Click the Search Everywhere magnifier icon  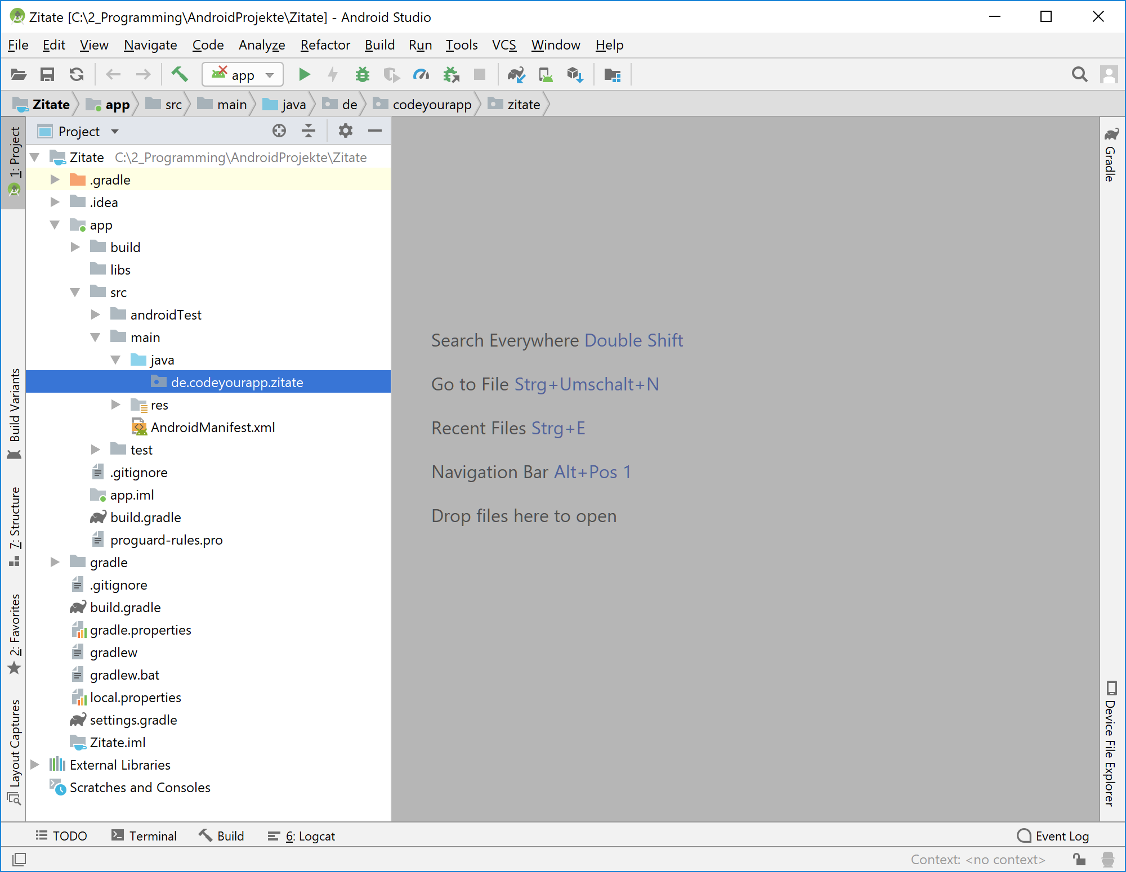(1079, 74)
